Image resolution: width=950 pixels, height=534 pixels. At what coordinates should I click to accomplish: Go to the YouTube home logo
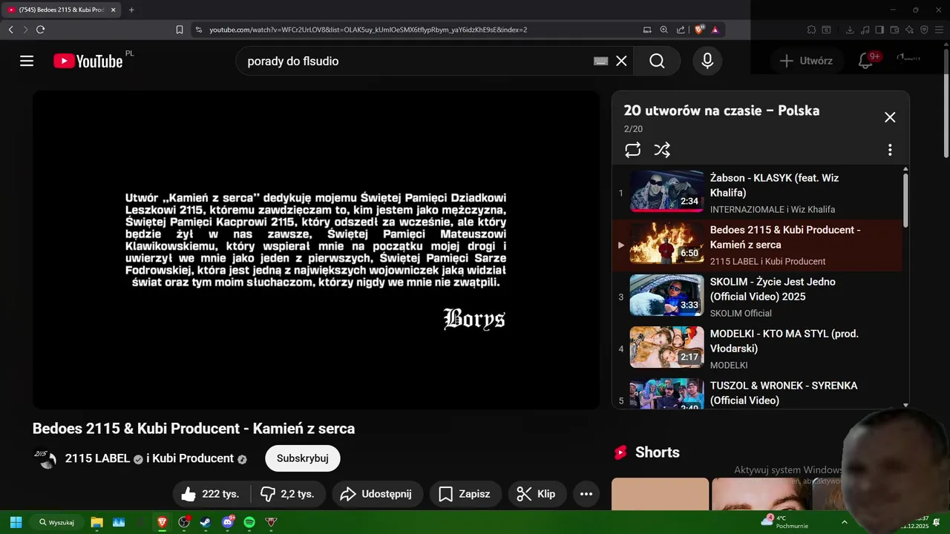pos(88,61)
